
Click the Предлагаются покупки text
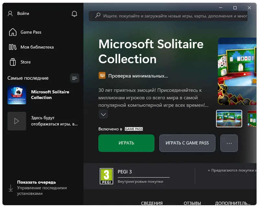(x=232, y=170)
